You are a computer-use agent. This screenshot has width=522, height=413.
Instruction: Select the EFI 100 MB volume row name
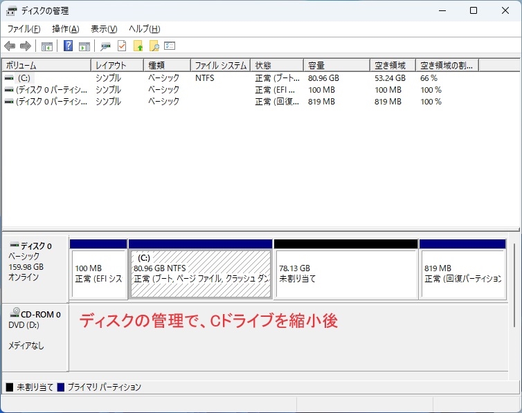[x=51, y=90]
